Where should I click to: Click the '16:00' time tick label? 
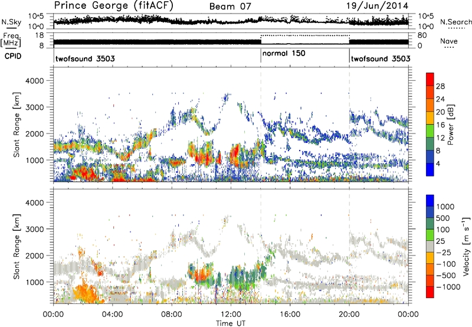pos(290,315)
